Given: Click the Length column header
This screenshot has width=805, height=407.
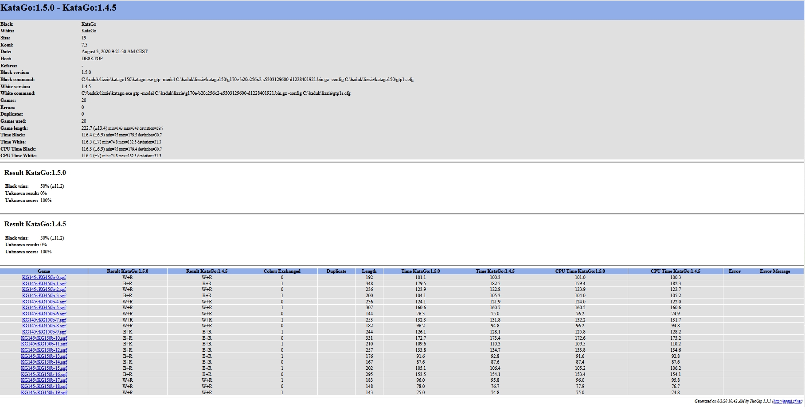Looking at the screenshot, I should point(369,271).
